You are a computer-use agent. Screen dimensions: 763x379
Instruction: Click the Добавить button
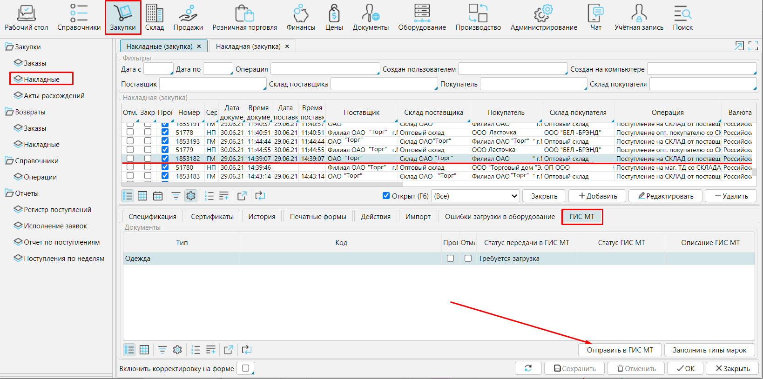click(598, 196)
